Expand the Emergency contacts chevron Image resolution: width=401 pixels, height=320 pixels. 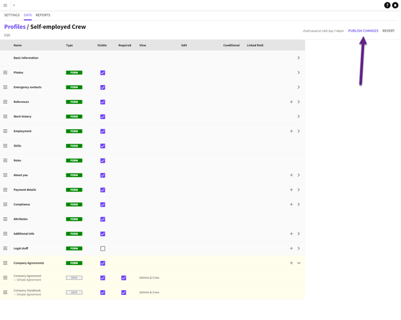pos(299,87)
